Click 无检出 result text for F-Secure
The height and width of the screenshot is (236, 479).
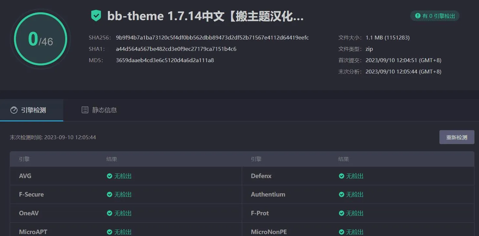[x=123, y=195]
